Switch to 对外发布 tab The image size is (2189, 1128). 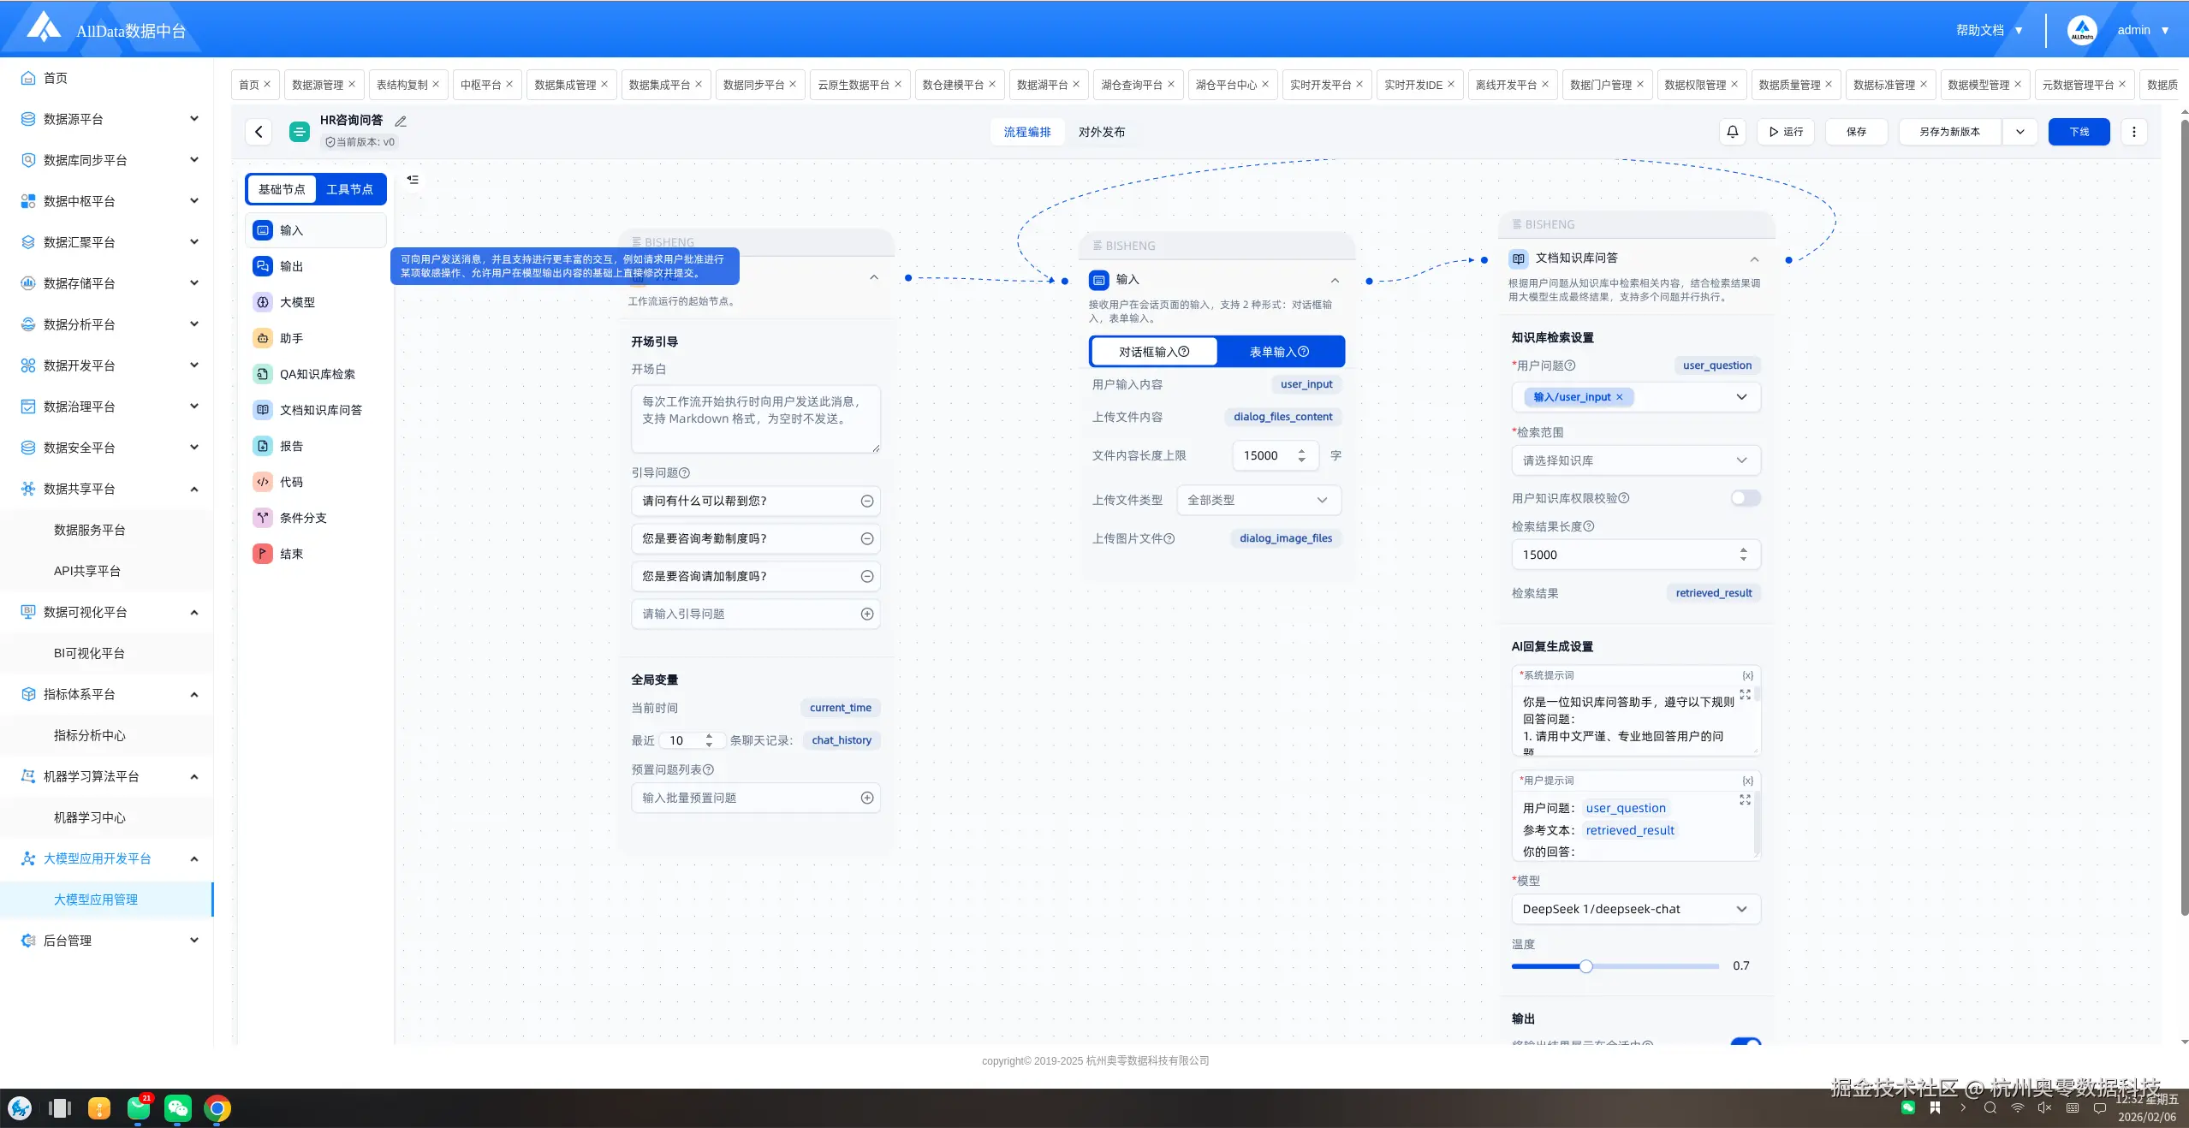click(1101, 132)
